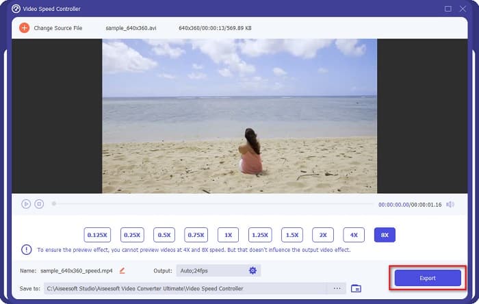Screen dimensions: 479x304
Task: Select the 2X speed option
Action: click(323, 235)
